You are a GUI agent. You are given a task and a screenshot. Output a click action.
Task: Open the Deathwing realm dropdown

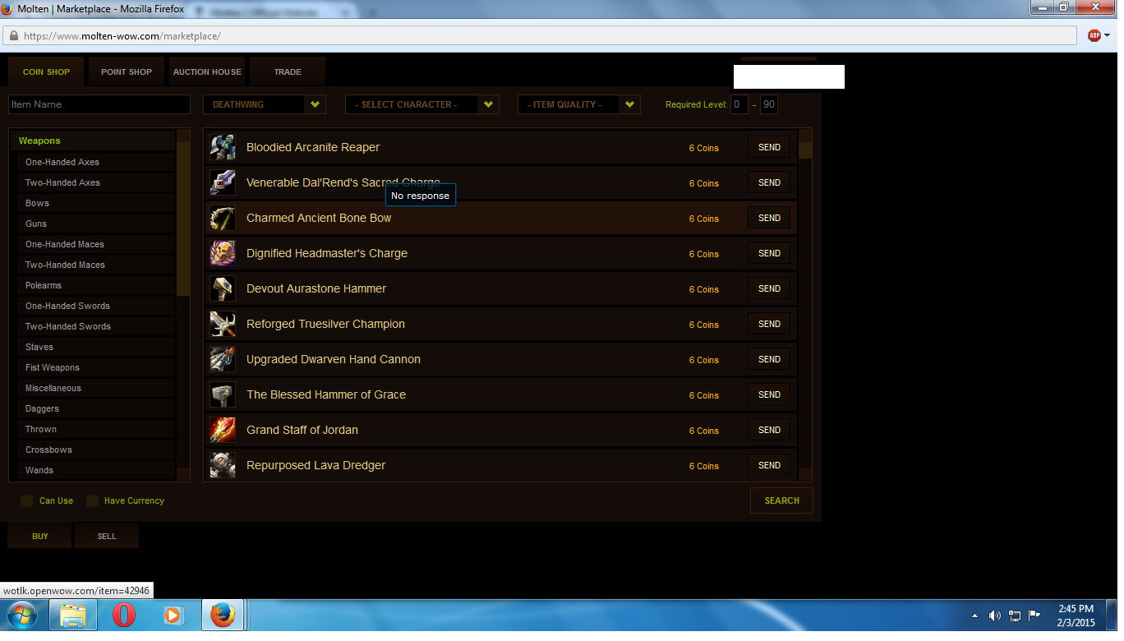[x=265, y=104]
